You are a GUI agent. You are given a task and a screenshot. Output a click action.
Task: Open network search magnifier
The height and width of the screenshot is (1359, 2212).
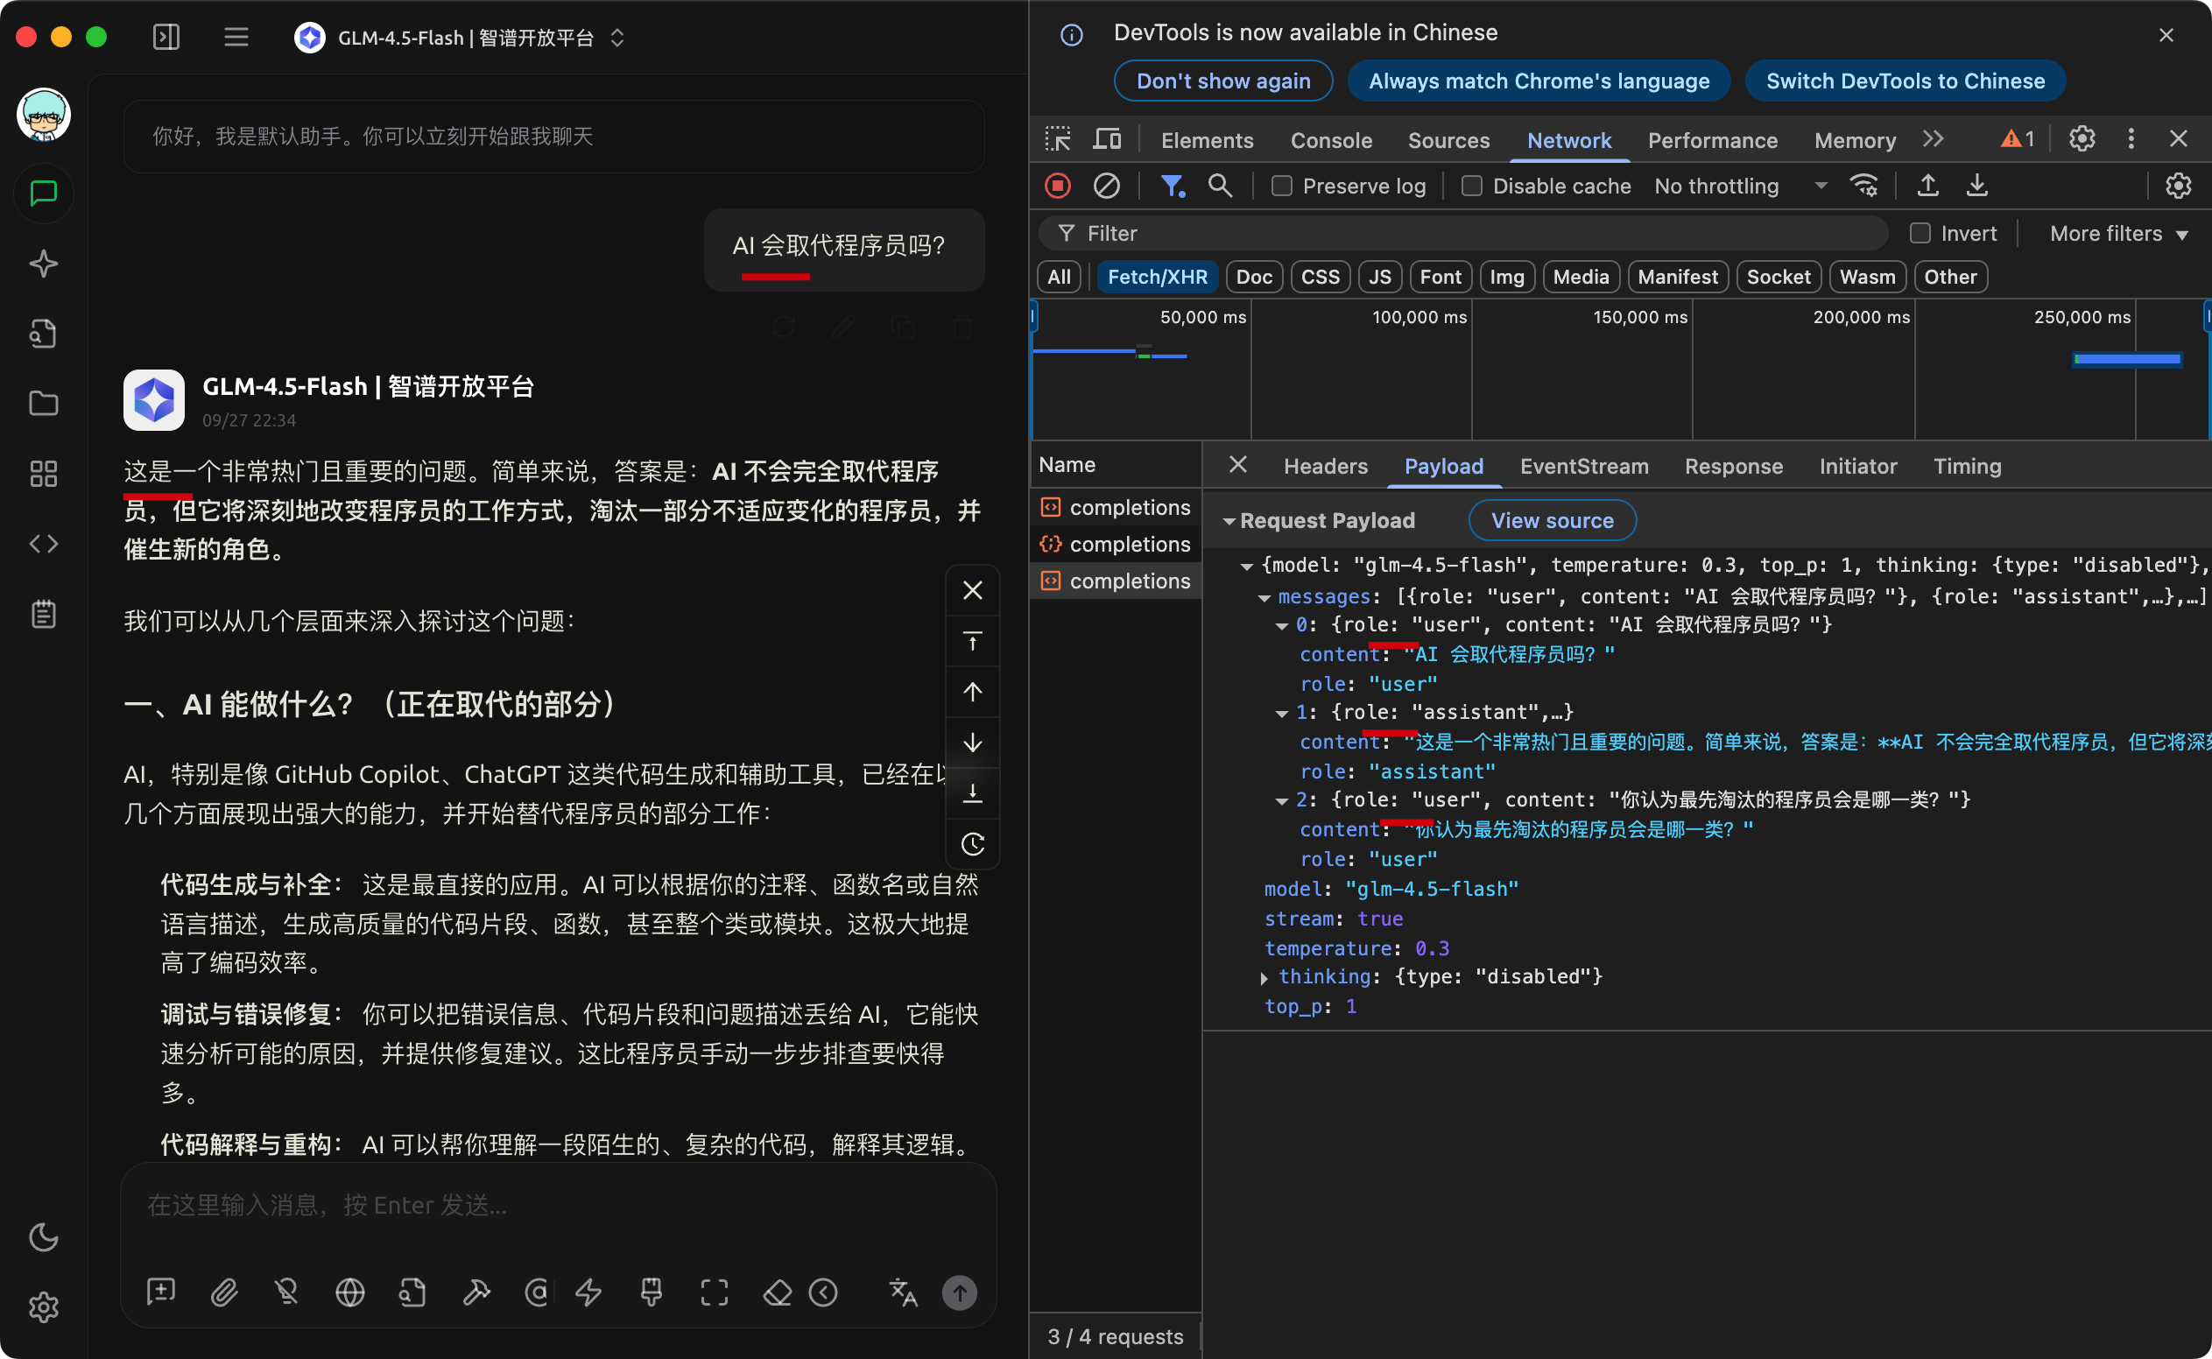tap(1220, 186)
